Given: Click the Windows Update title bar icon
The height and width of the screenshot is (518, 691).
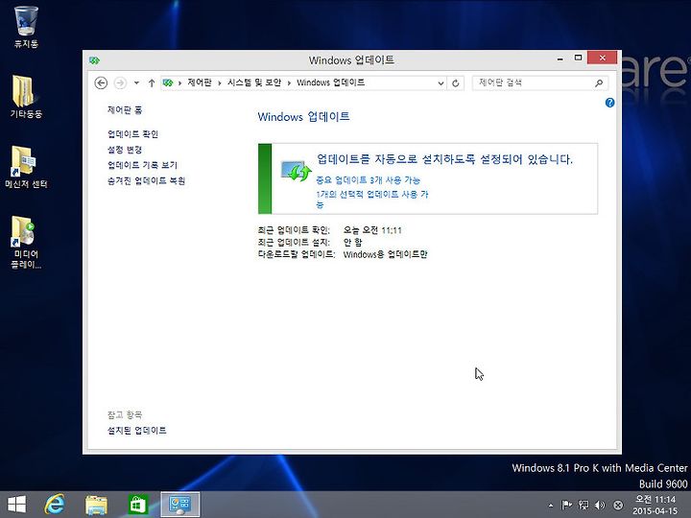Looking at the screenshot, I should pos(94,60).
